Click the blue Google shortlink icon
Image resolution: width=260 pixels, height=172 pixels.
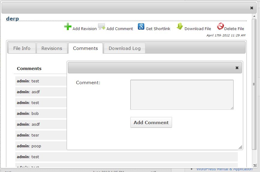[x=141, y=26]
